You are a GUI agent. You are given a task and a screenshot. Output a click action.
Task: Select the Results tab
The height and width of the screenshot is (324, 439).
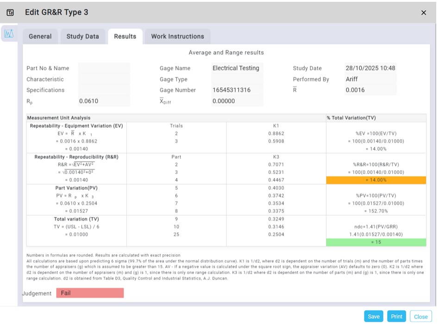coord(125,37)
